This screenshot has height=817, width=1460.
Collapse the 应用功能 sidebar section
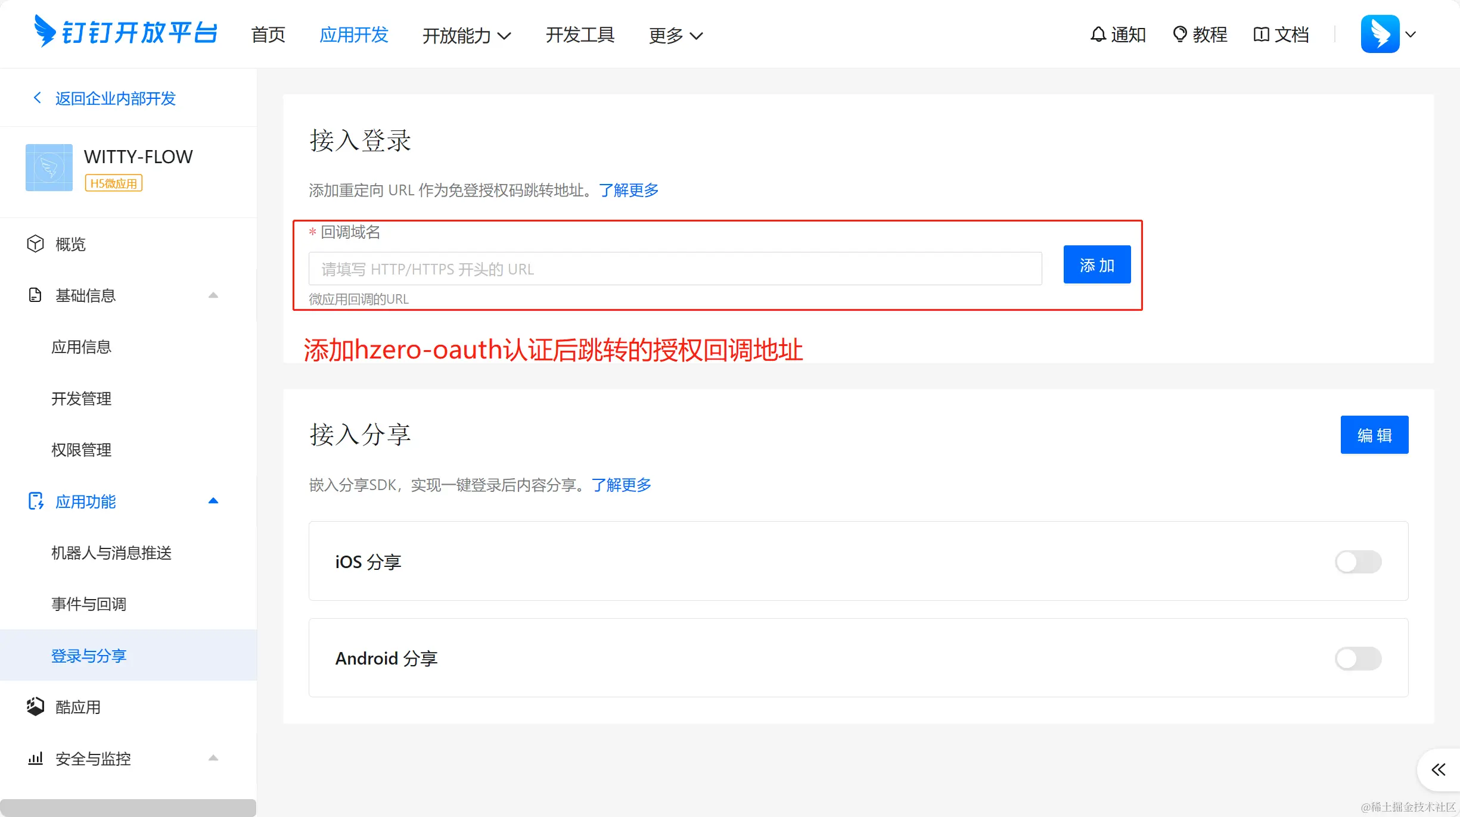[213, 501]
